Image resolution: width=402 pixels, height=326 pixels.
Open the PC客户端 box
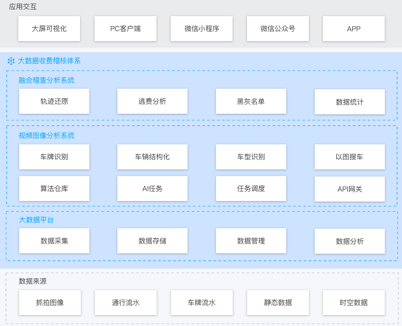point(125,28)
